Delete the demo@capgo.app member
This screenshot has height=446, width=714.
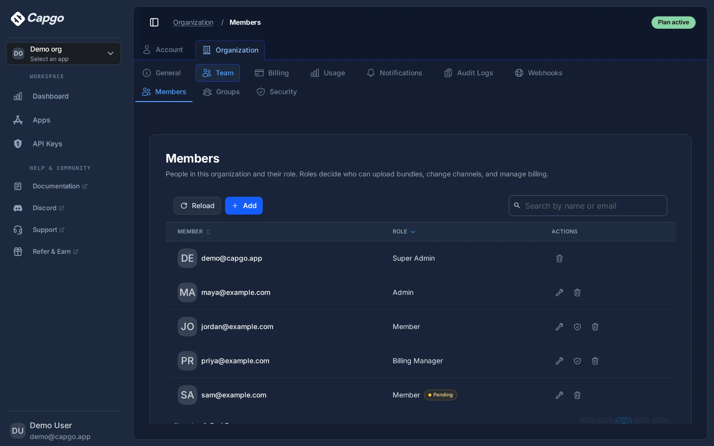pyautogui.click(x=559, y=258)
